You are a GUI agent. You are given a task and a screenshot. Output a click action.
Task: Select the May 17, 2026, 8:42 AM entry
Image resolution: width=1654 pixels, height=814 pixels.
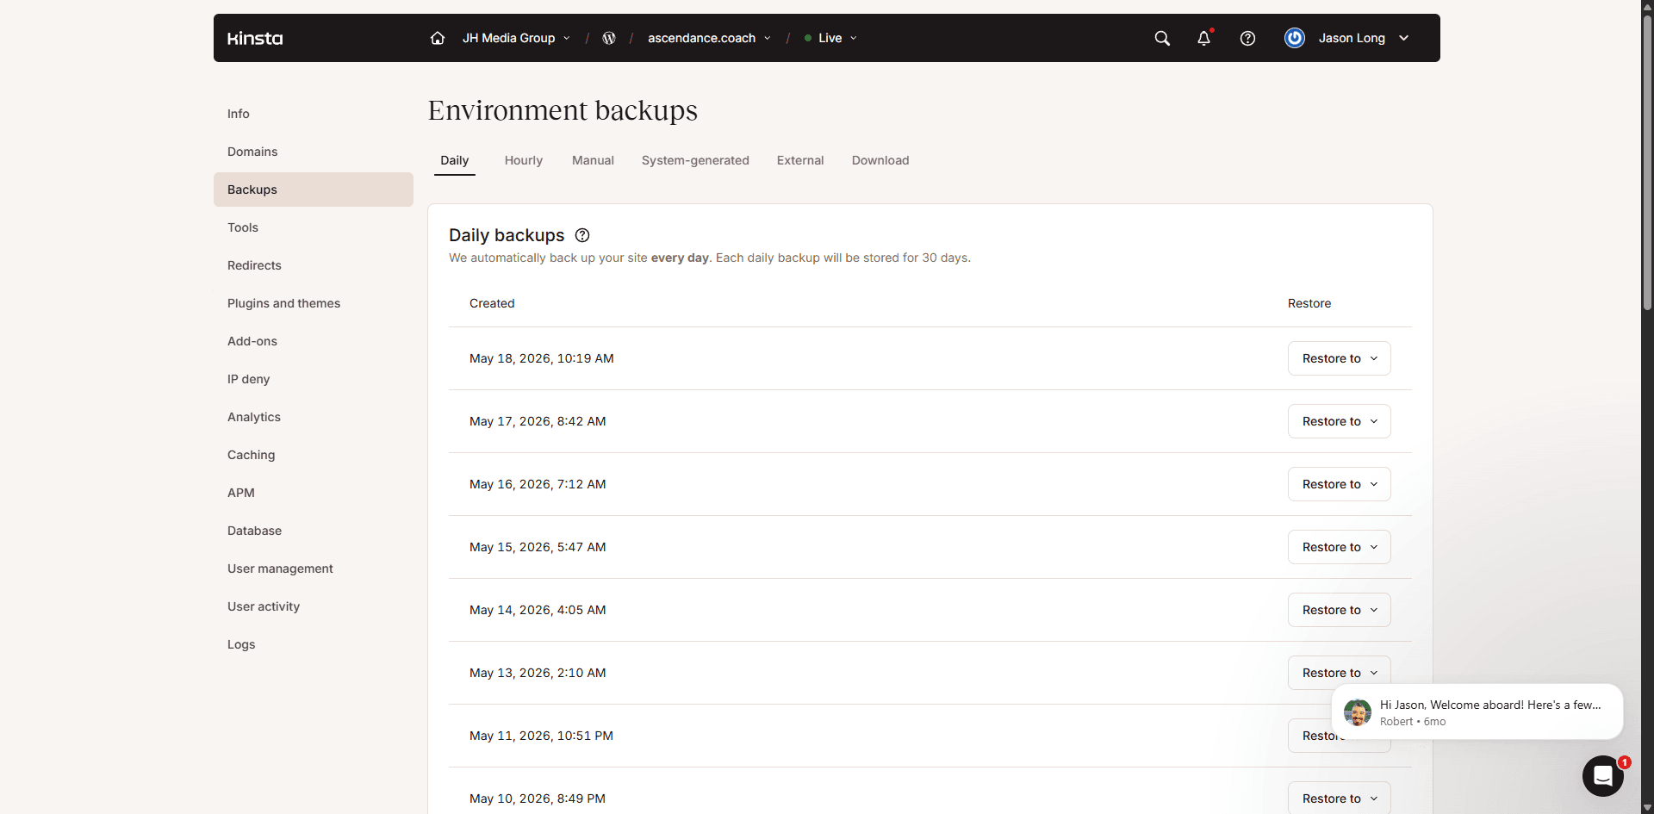(x=538, y=421)
